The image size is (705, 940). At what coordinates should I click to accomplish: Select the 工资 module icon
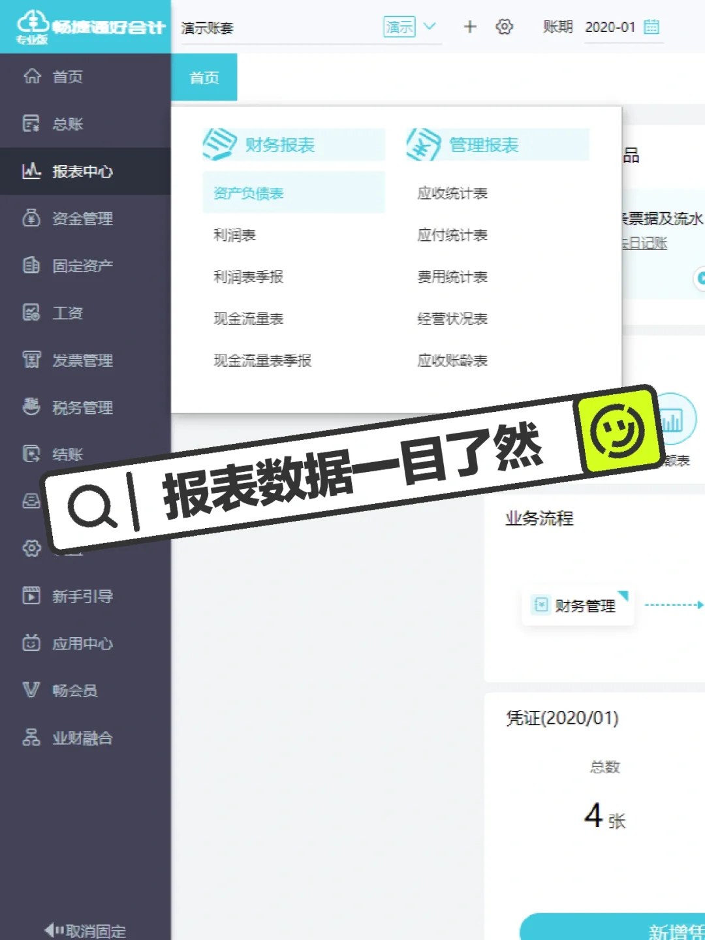31,313
